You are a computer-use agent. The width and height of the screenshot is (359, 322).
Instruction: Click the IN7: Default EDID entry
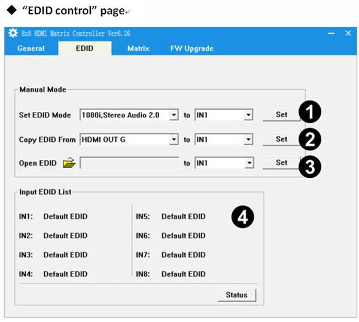click(171, 255)
